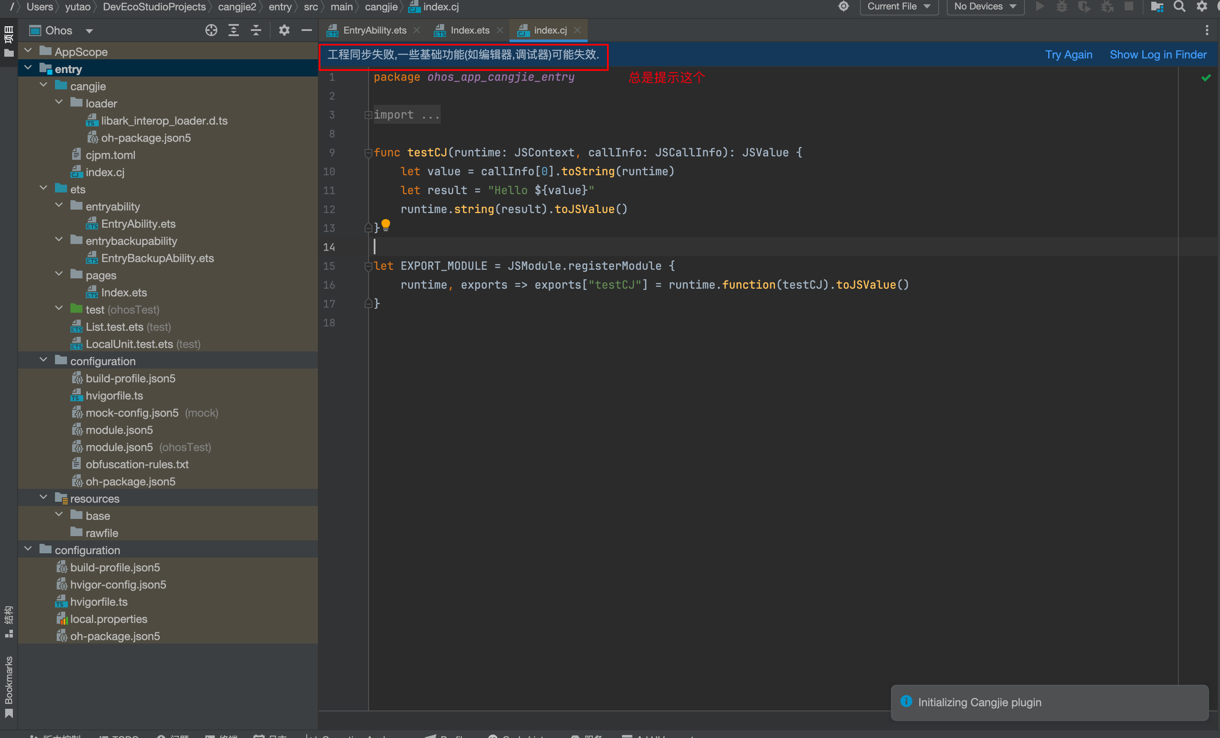The height and width of the screenshot is (738, 1220).
Task: Select mock-config.json5 (mock) file
Action: point(152,413)
